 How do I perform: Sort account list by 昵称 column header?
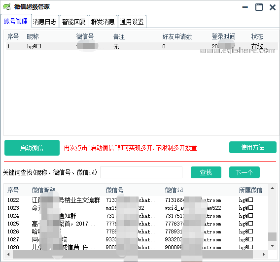33,36
